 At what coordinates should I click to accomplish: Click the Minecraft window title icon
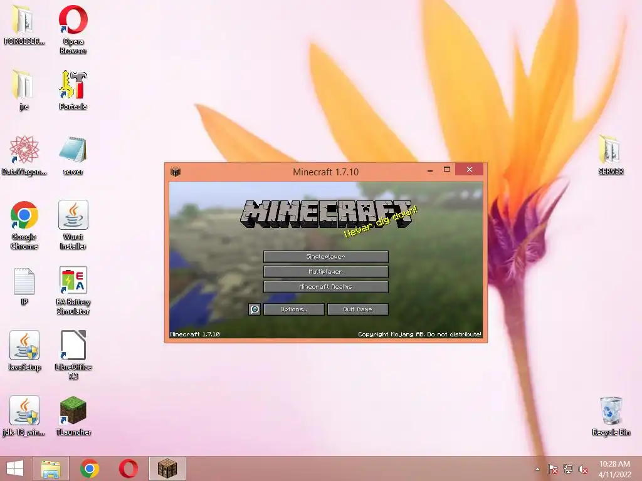point(176,172)
